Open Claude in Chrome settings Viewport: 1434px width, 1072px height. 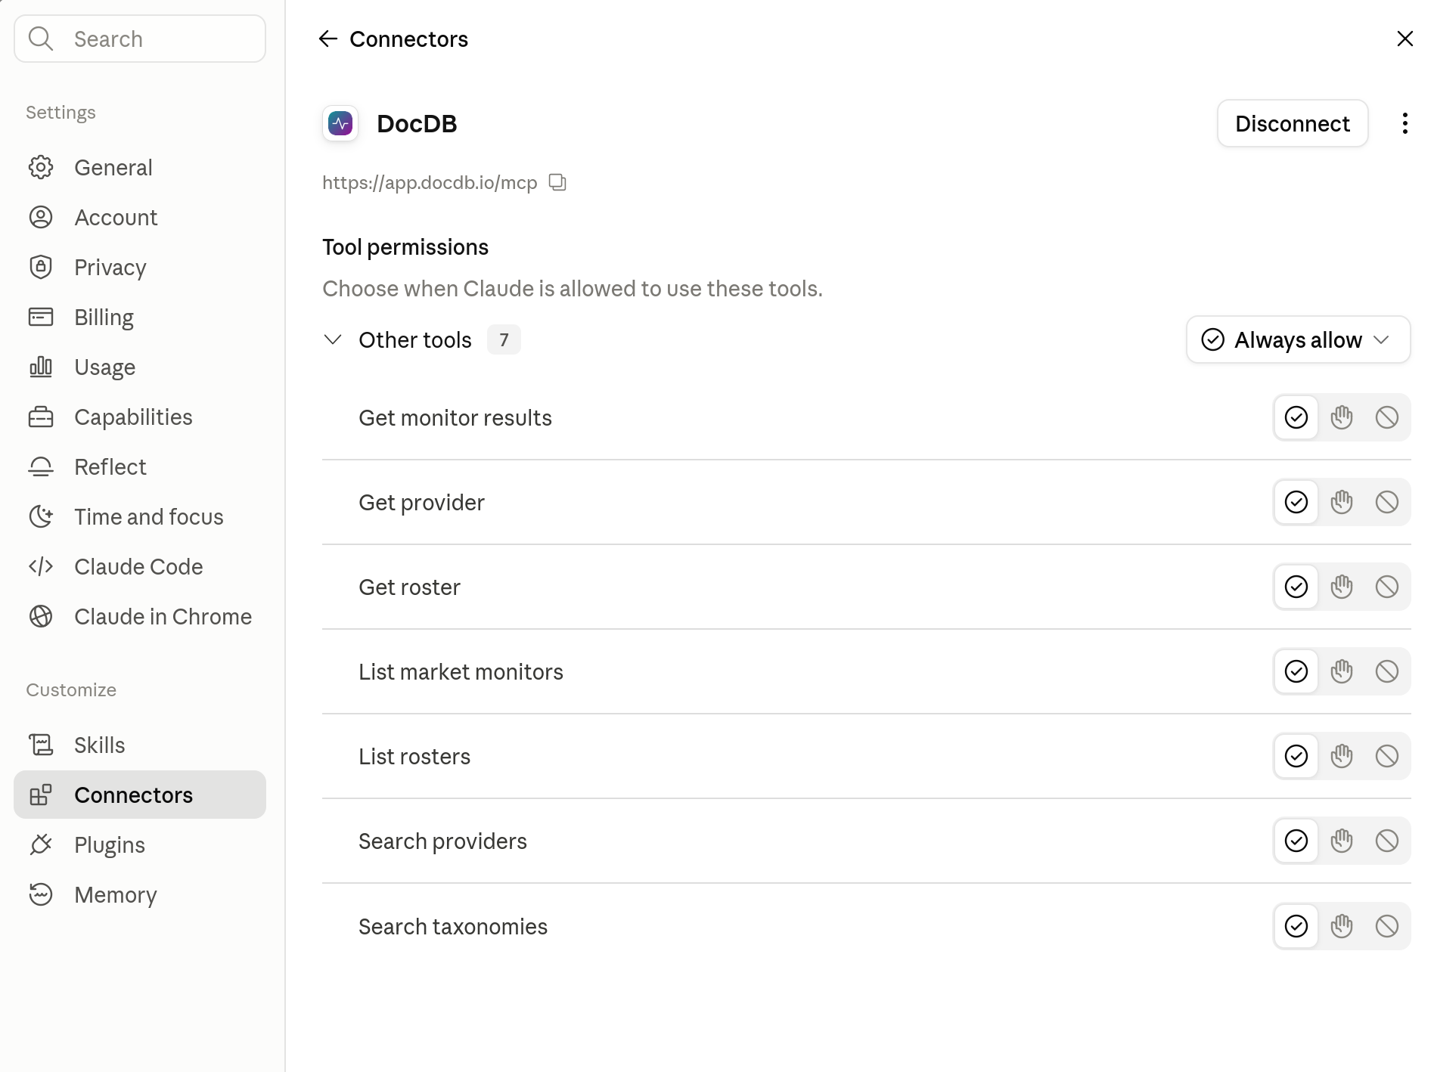(x=140, y=616)
